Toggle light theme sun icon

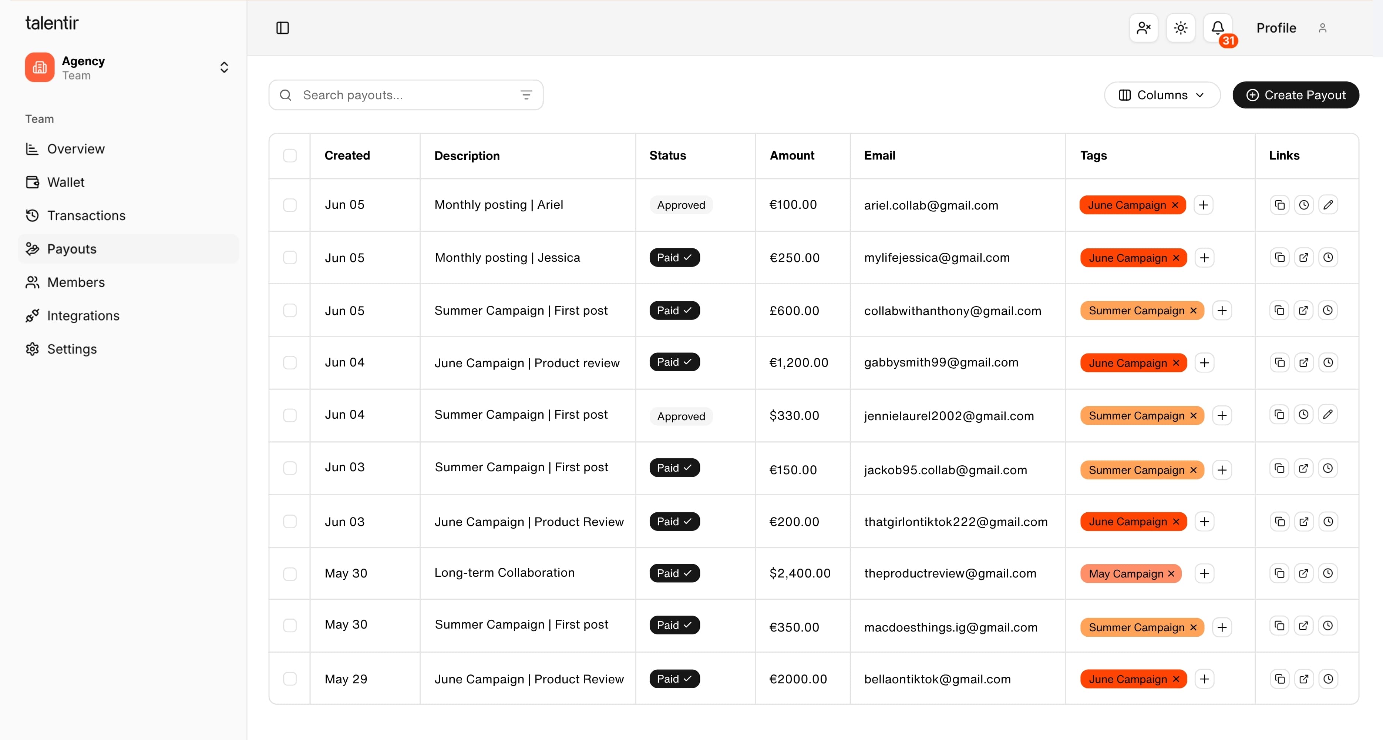click(1181, 28)
